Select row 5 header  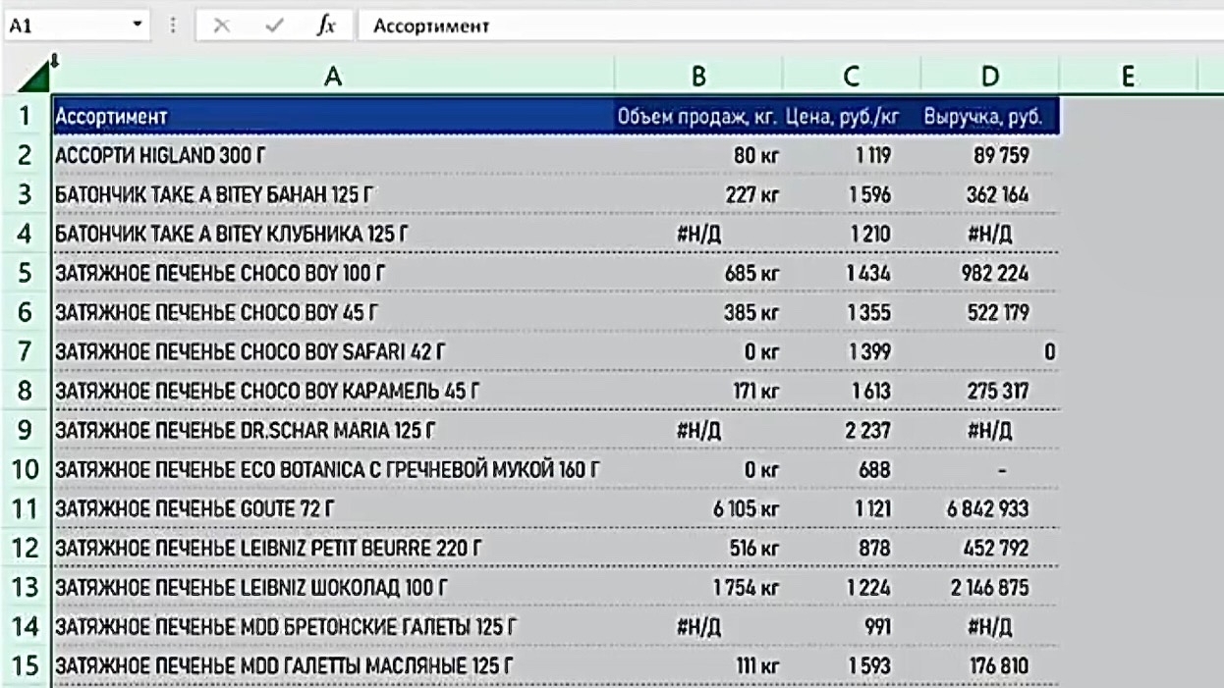click(26, 273)
